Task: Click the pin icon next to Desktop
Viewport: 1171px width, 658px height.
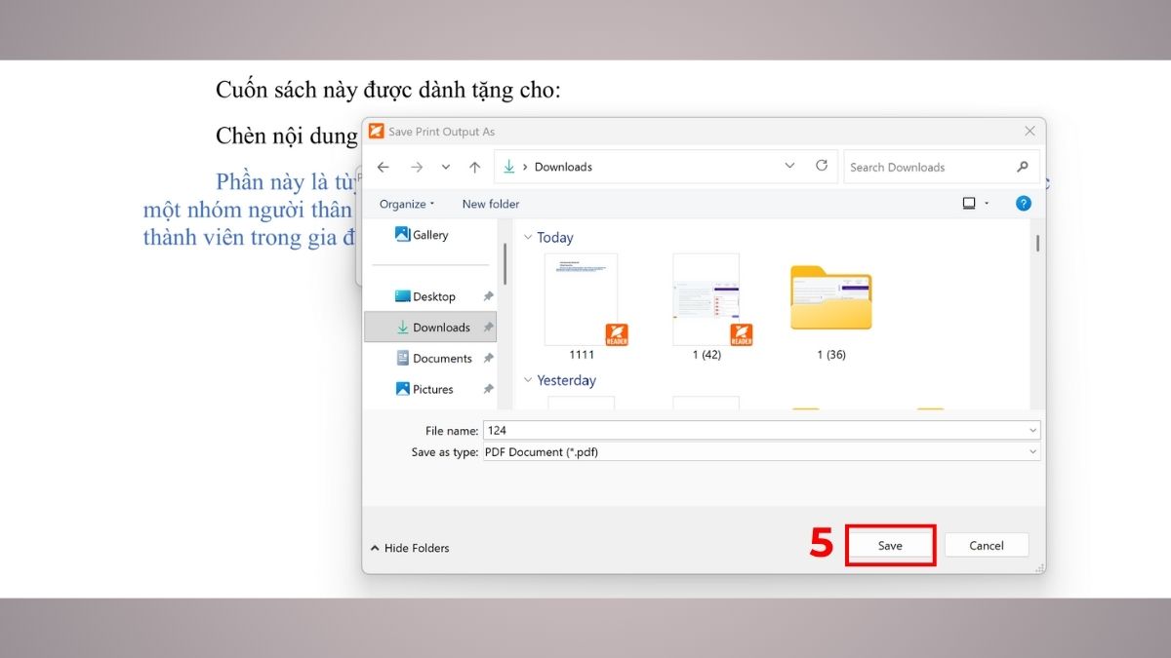Action: [488, 295]
